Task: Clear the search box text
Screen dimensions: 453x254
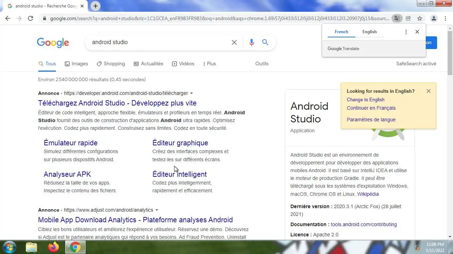Action: [234, 42]
